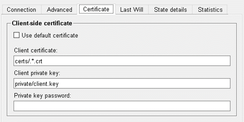Show the Statistics tab
This screenshot has width=244, height=122.
pyautogui.click(x=210, y=10)
